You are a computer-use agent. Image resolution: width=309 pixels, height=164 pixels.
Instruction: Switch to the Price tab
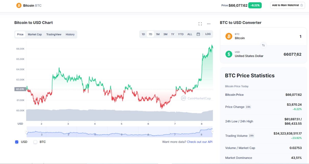20,34
